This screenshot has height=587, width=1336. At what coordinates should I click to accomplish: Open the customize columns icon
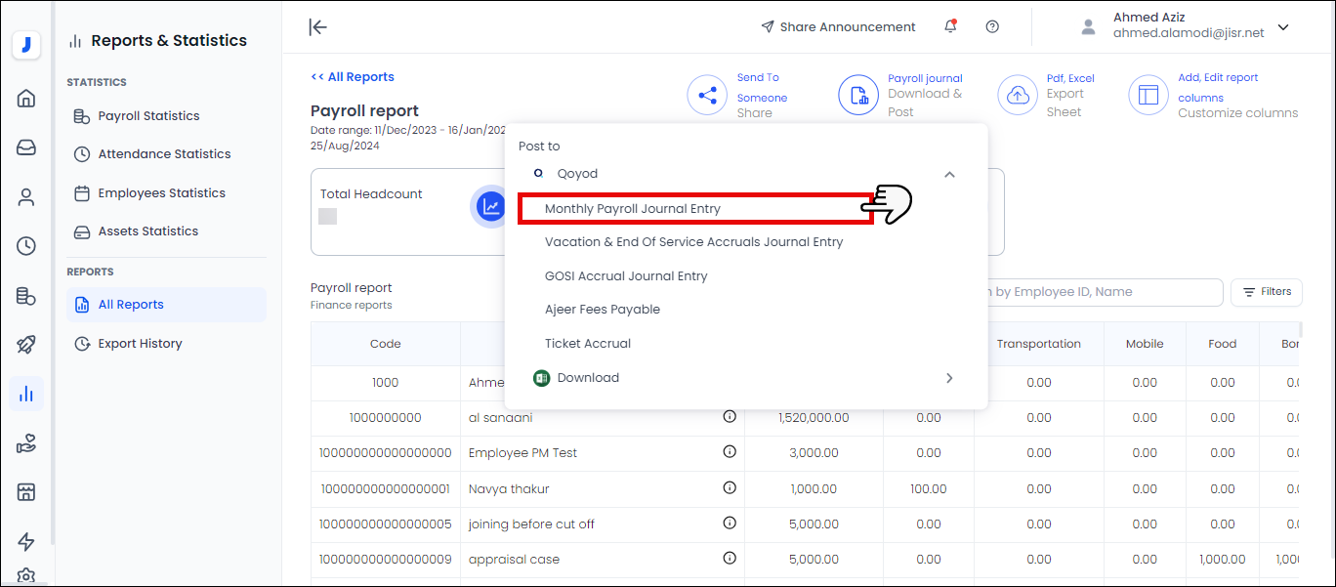pos(1148,96)
